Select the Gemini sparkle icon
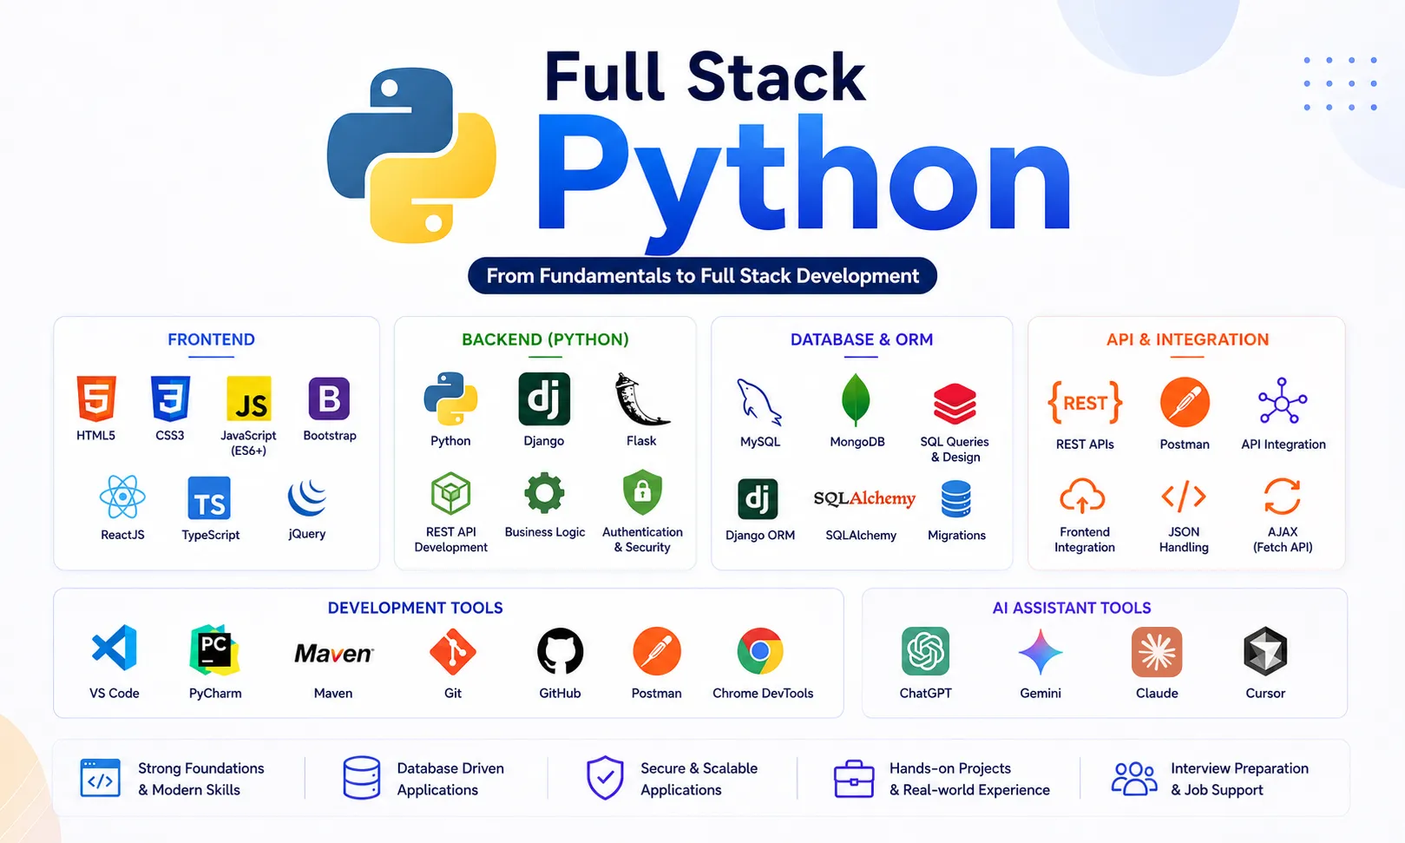Image resolution: width=1405 pixels, height=843 pixels. [1041, 652]
